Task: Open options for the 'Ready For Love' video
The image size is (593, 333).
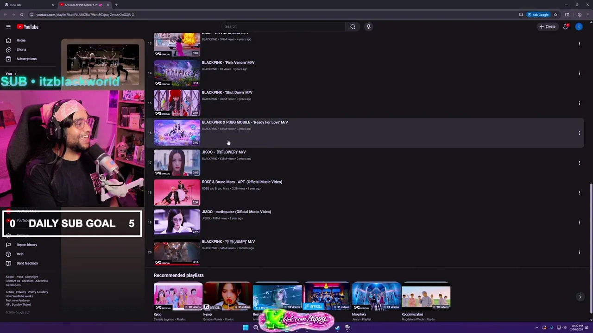Action: pos(579,133)
